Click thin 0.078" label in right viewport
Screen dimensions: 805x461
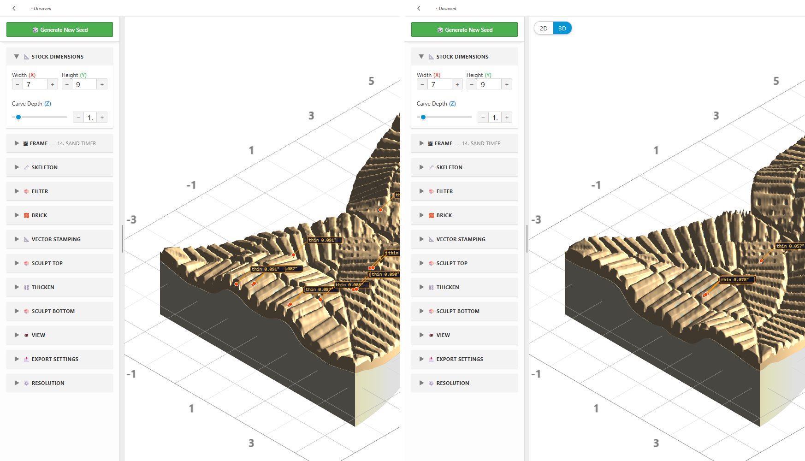coord(737,279)
